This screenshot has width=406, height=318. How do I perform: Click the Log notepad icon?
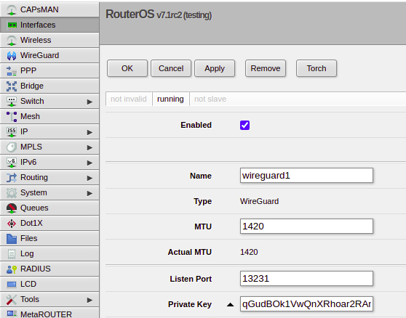coord(12,253)
